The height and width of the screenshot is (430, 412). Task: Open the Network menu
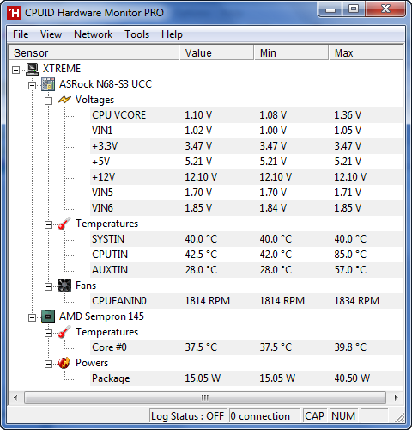93,34
